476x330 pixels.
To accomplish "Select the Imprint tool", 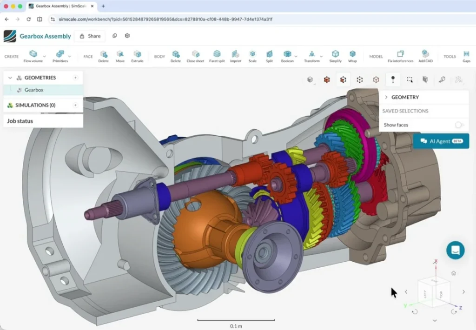I will pyautogui.click(x=236, y=55).
